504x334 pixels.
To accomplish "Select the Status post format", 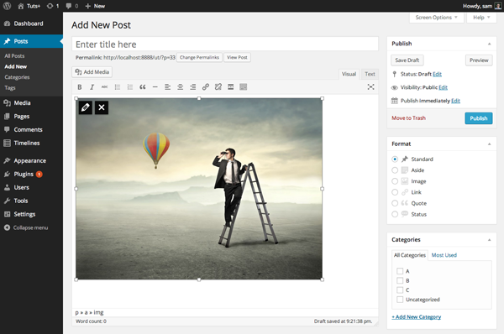I will (x=395, y=214).
